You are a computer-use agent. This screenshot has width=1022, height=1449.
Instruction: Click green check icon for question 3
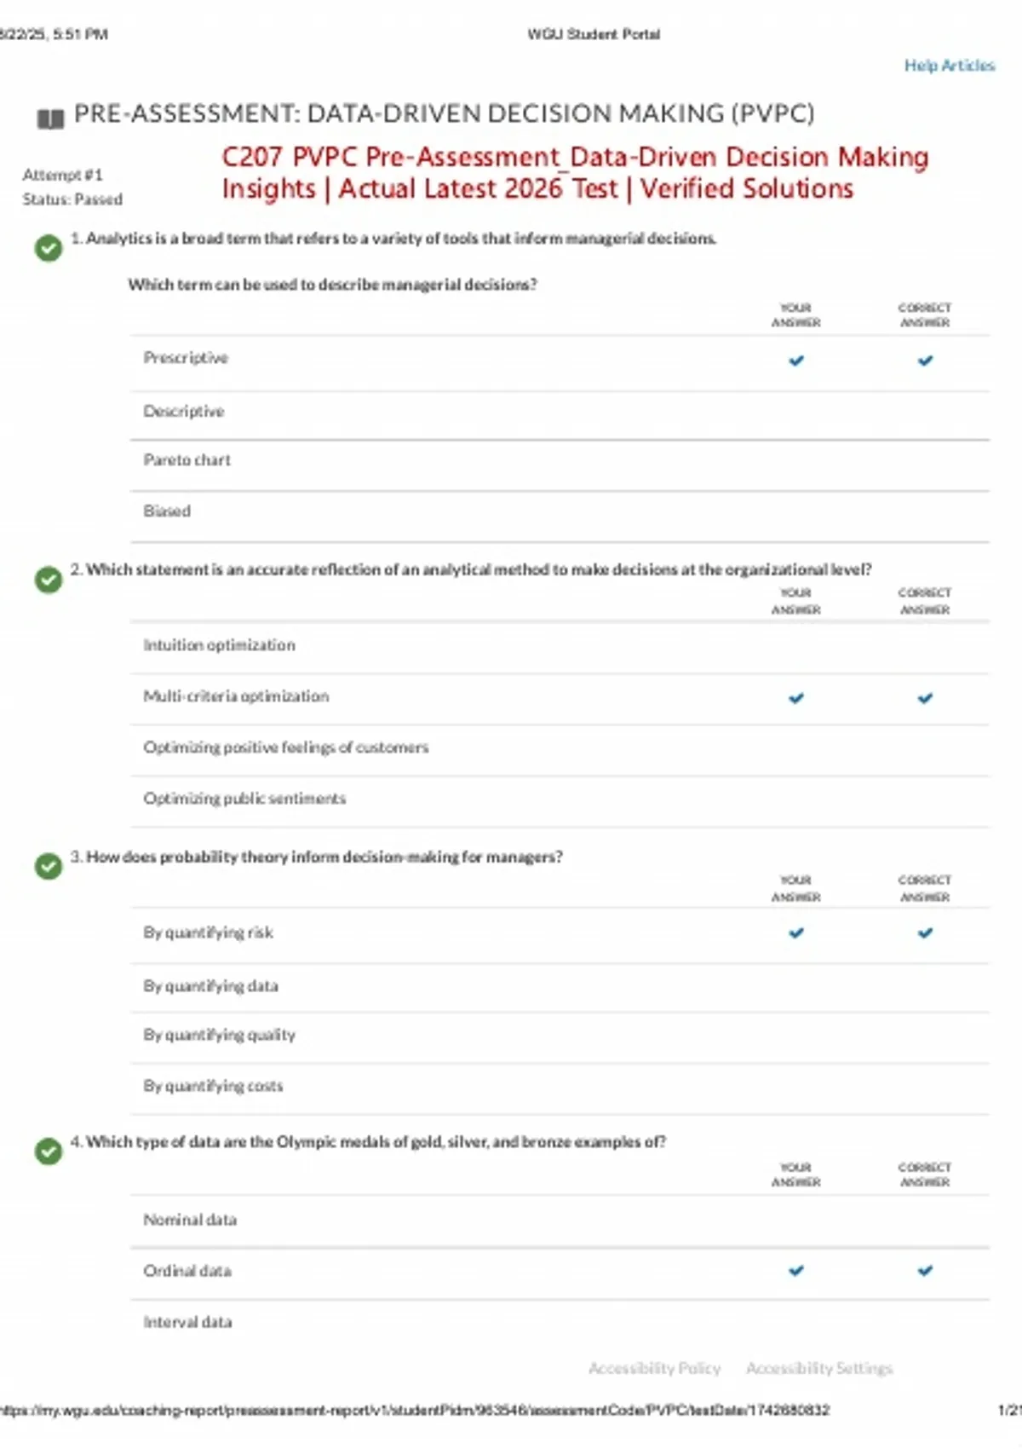49,866
